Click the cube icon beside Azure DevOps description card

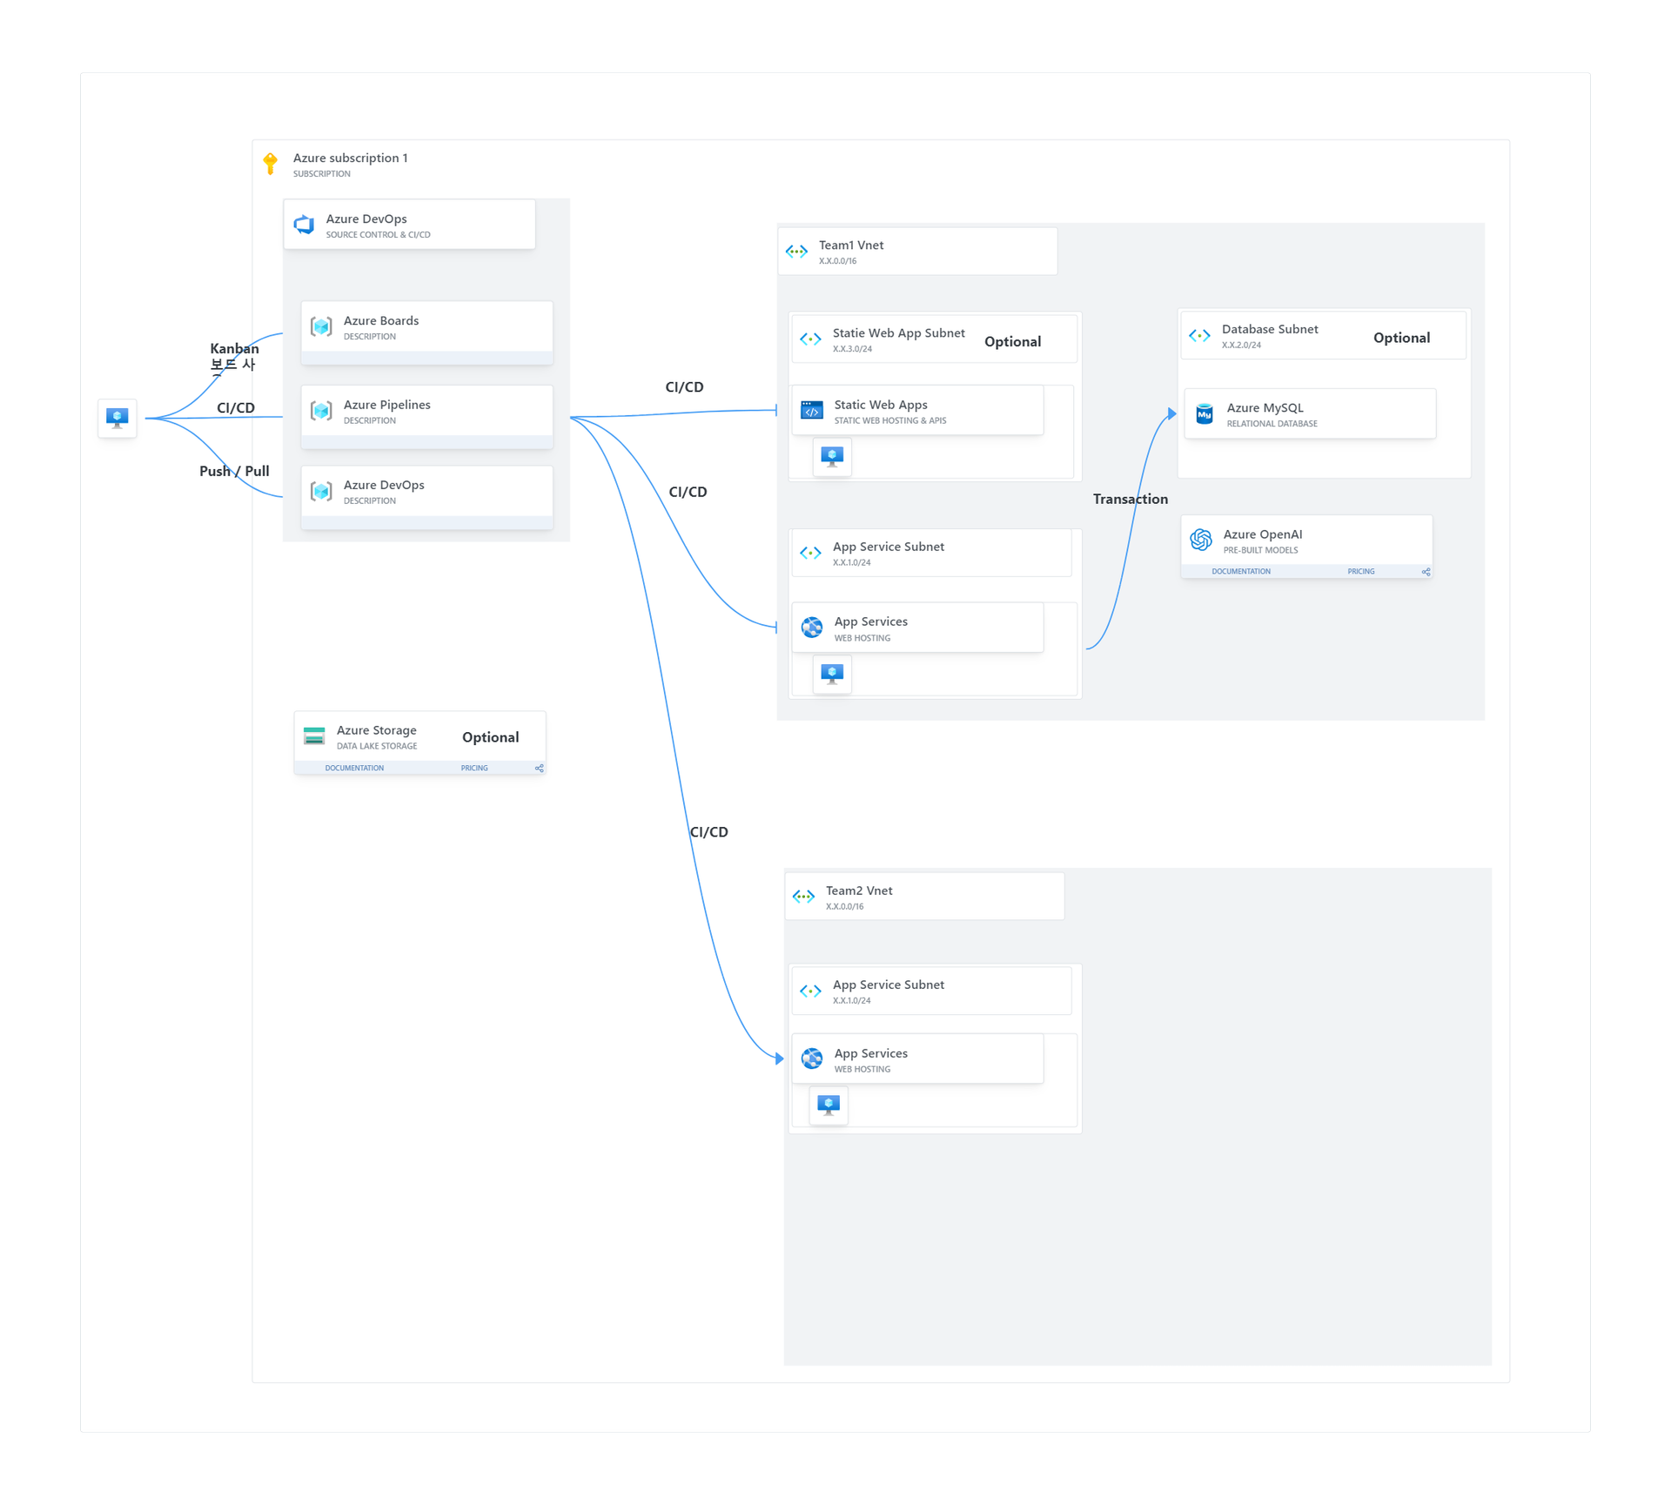(322, 492)
